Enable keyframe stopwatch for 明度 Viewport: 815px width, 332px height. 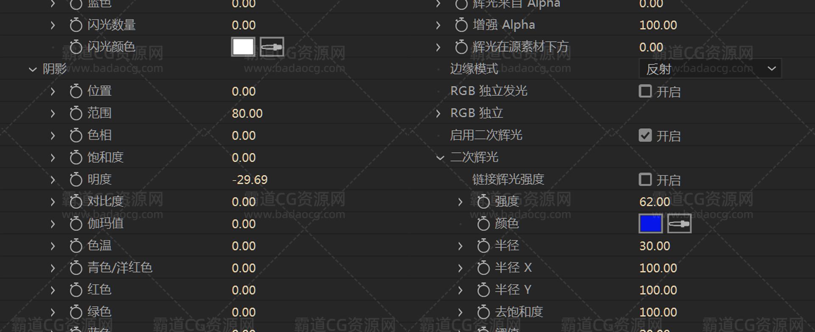tap(76, 179)
